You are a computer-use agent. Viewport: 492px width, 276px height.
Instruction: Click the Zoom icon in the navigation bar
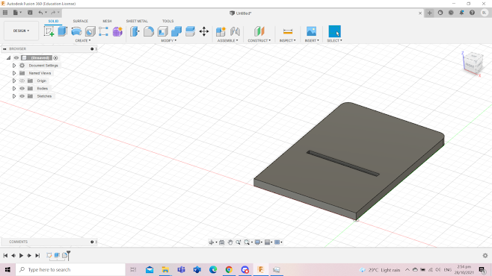pyautogui.click(x=239, y=242)
